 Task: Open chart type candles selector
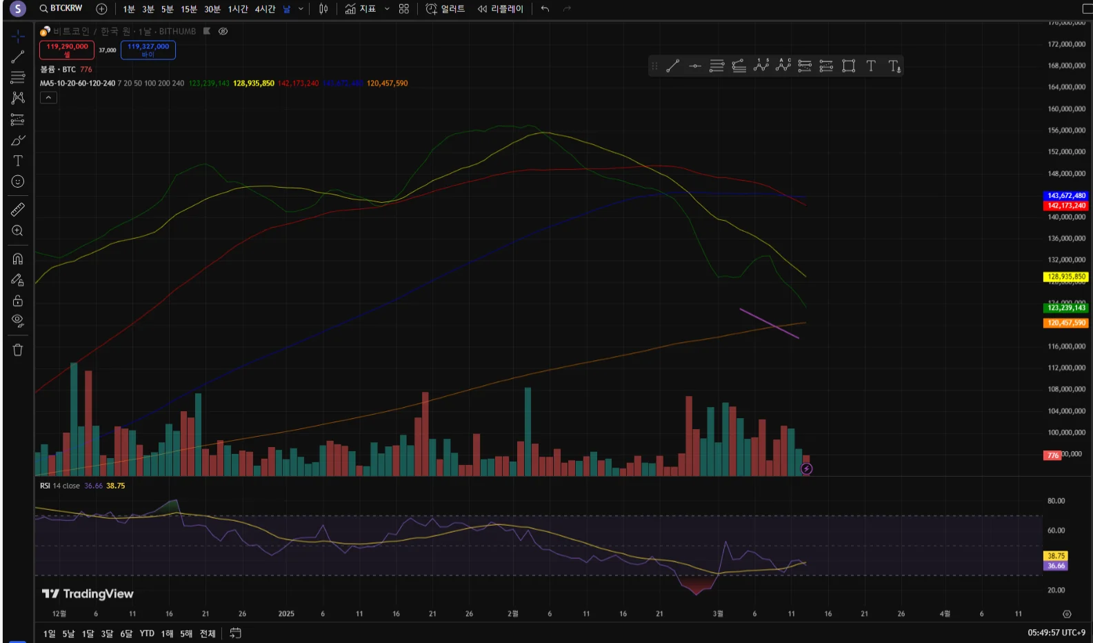pos(323,9)
